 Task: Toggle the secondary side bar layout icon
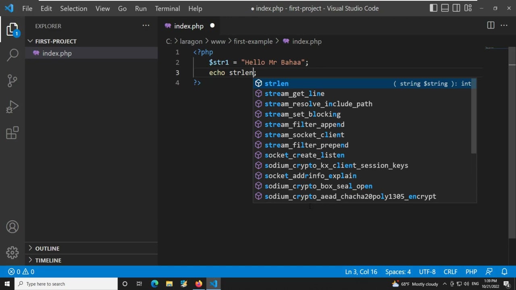tap(456, 8)
